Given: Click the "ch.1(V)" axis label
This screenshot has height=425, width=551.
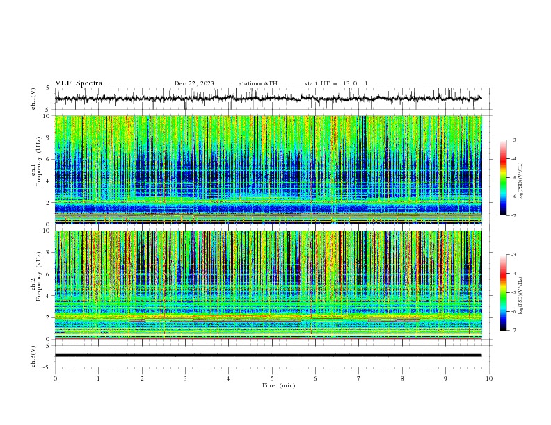Looking at the screenshot, I should tap(33, 99).
